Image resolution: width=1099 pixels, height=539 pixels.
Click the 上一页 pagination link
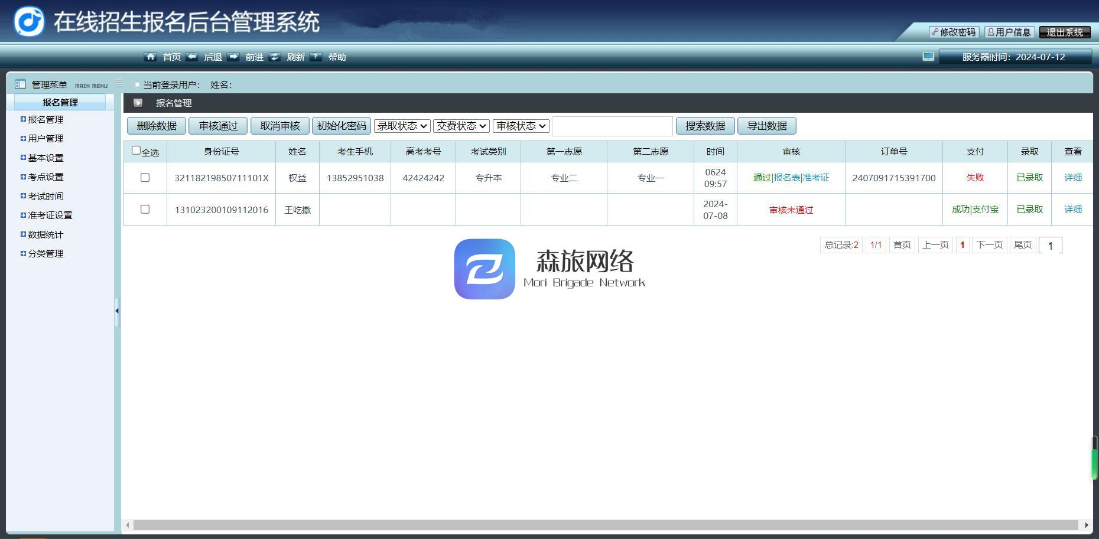coord(935,245)
